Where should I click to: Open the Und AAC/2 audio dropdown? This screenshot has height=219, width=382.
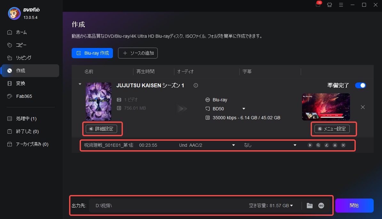[233, 145]
